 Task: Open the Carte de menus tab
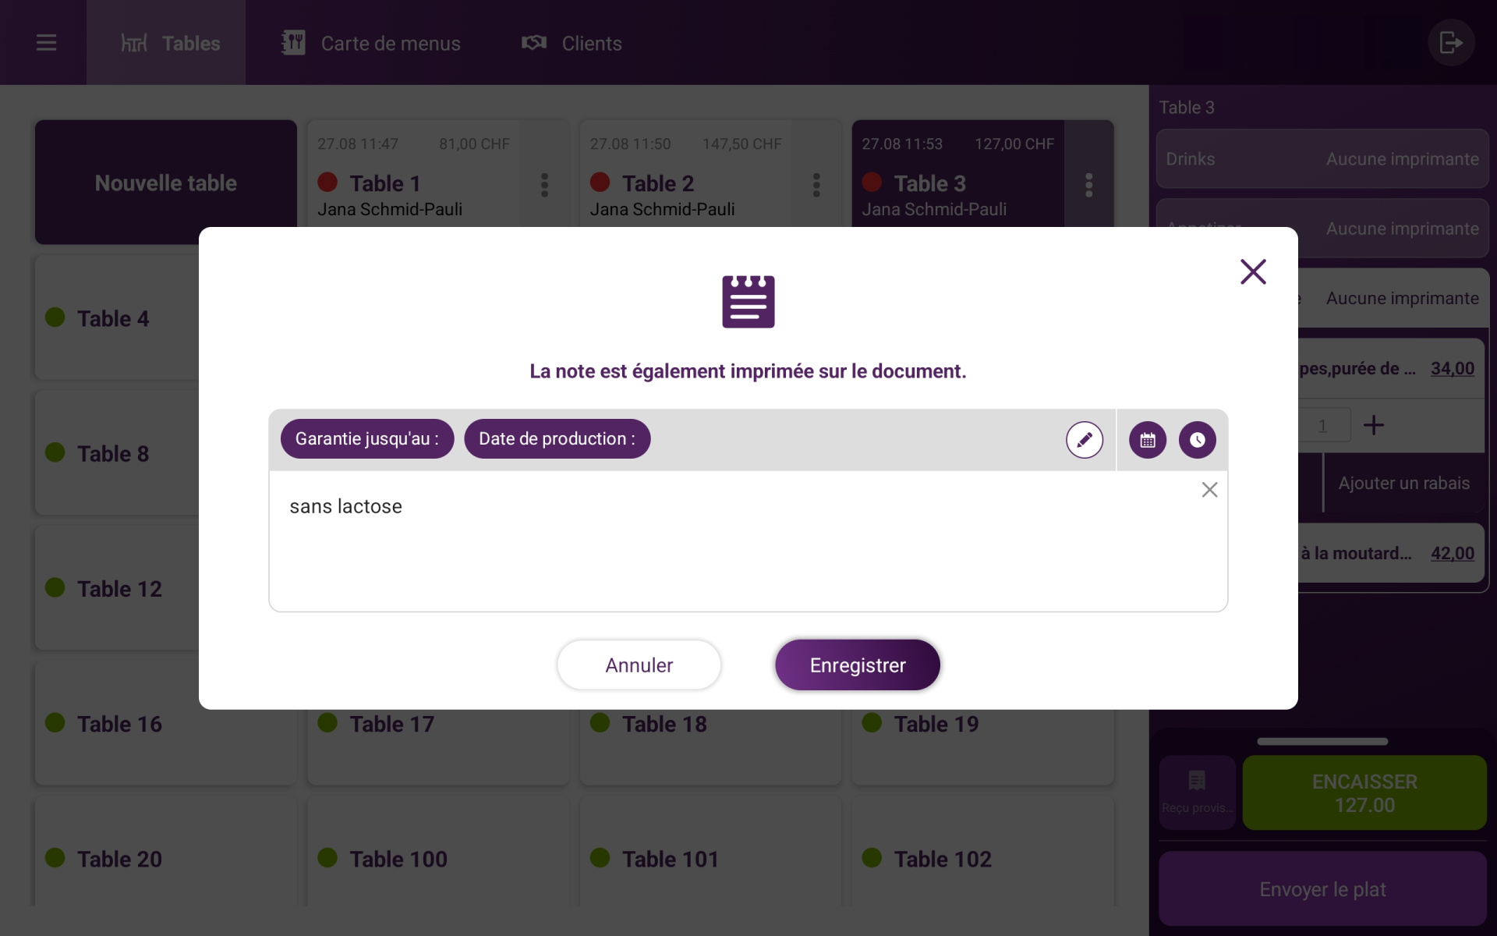(371, 43)
